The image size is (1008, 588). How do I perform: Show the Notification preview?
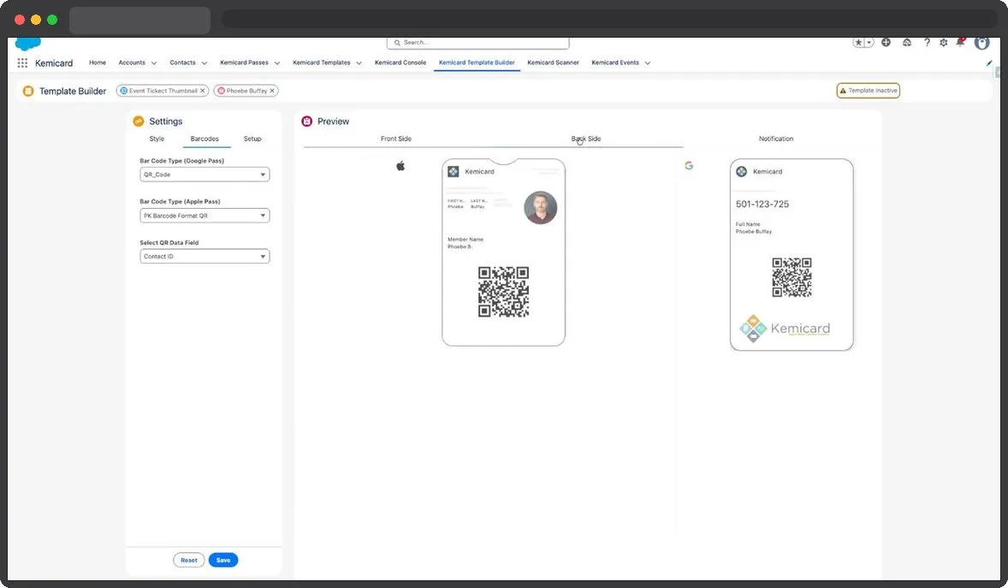[x=776, y=139]
